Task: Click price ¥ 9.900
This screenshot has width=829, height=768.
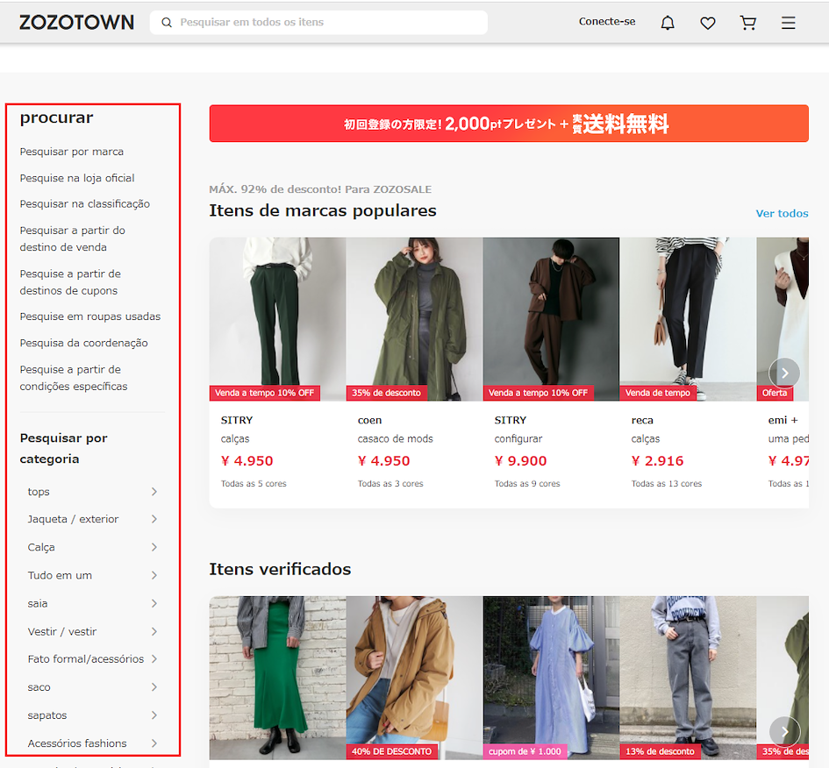Action: tap(520, 461)
